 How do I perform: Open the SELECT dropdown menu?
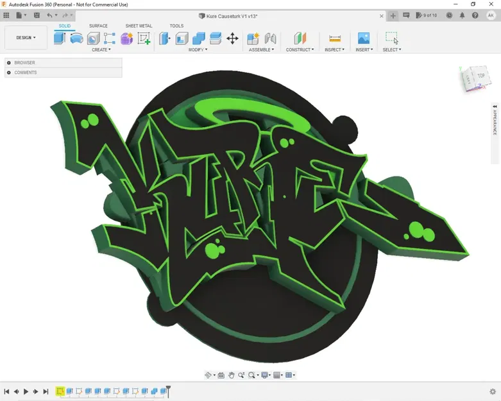(392, 50)
